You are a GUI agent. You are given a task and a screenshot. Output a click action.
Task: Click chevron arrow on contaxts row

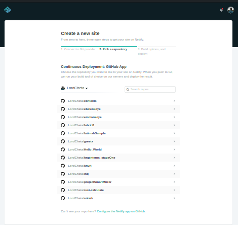coord(174,101)
